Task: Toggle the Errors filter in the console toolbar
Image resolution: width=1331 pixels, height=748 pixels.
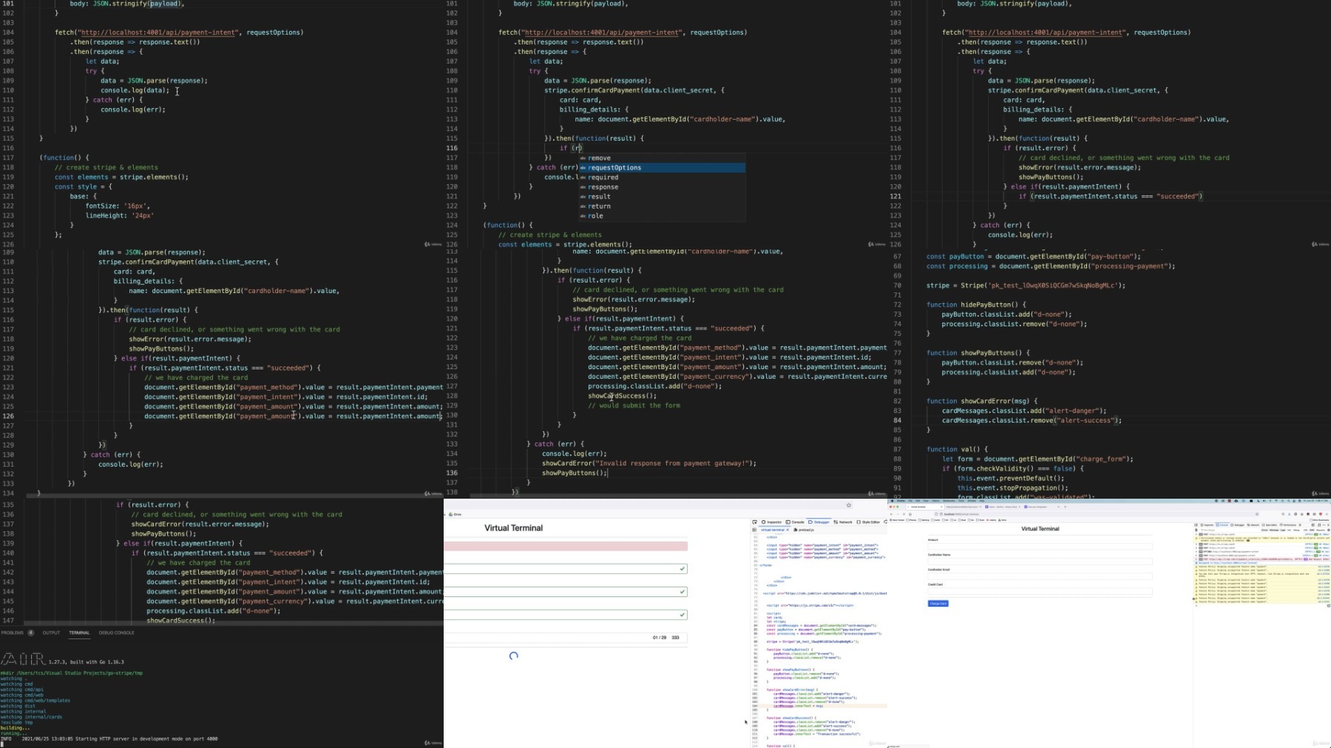Action: pyautogui.click(x=1264, y=530)
